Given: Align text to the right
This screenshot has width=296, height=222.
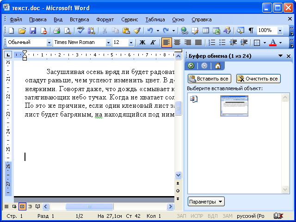Looking at the screenshot, I should click(188, 42).
